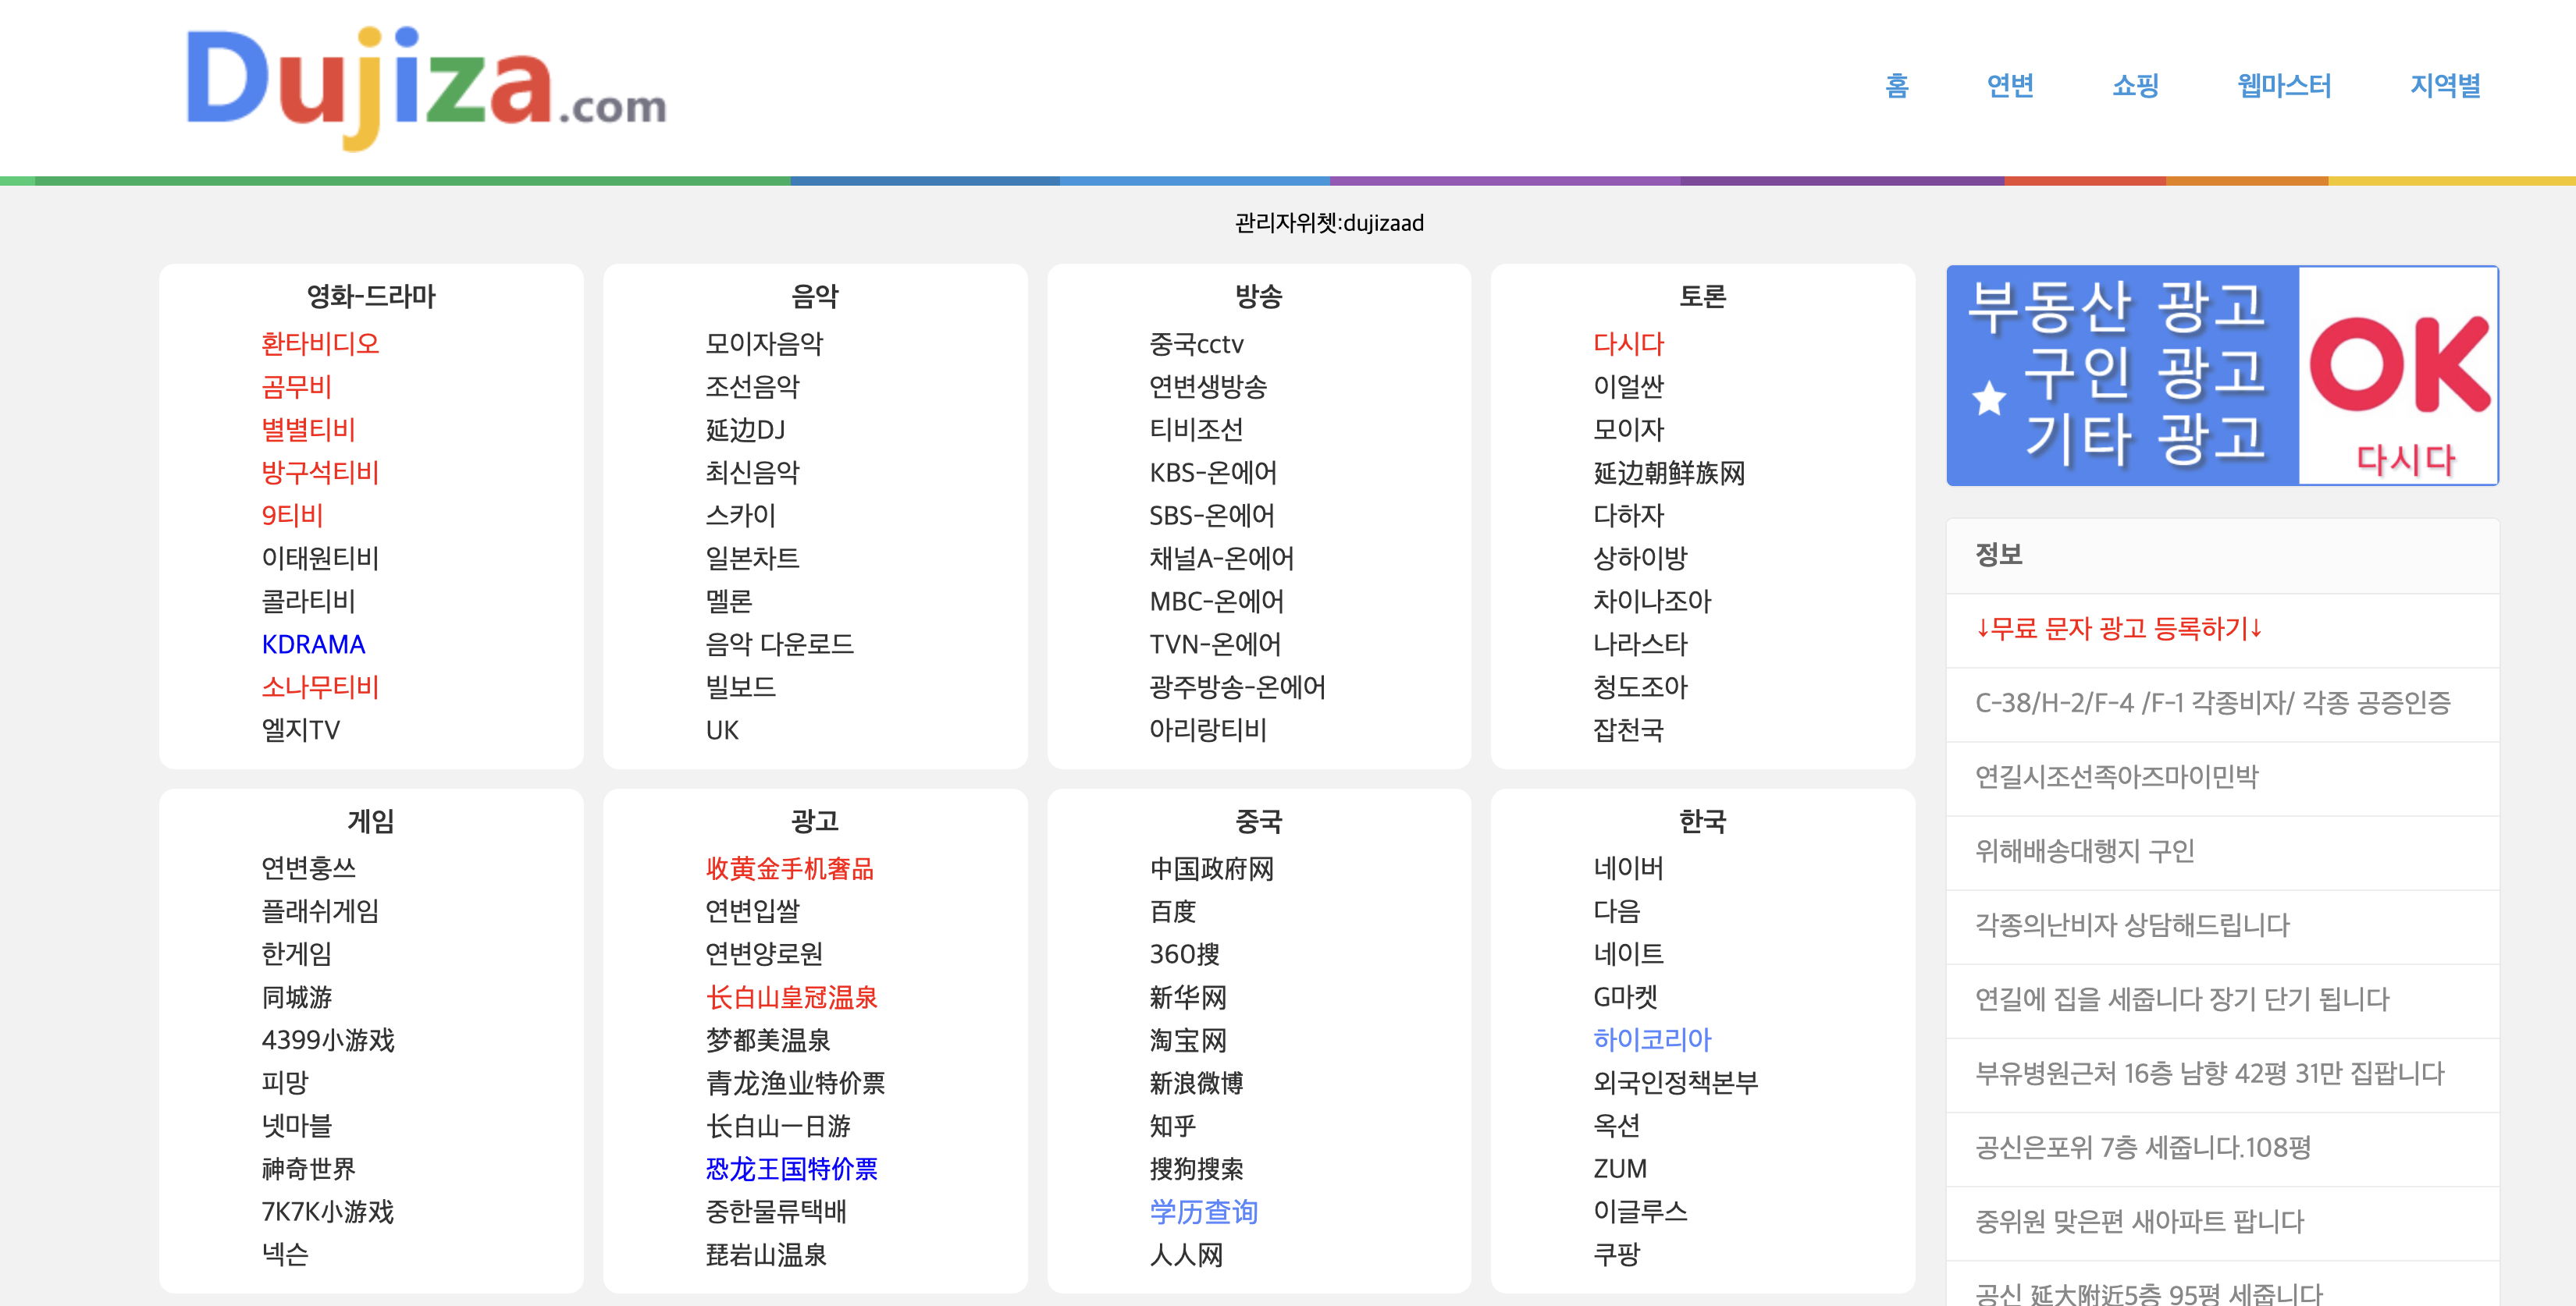The height and width of the screenshot is (1306, 2576).
Task: Open the 연변 navigation menu item
Action: (x=2010, y=86)
